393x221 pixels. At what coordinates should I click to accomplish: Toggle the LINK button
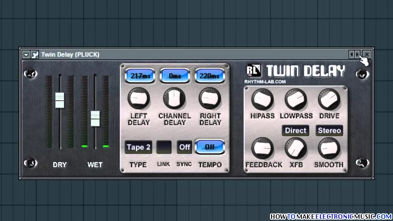pos(164,147)
